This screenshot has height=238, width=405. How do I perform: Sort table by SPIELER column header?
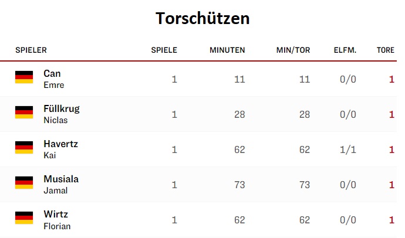31,50
